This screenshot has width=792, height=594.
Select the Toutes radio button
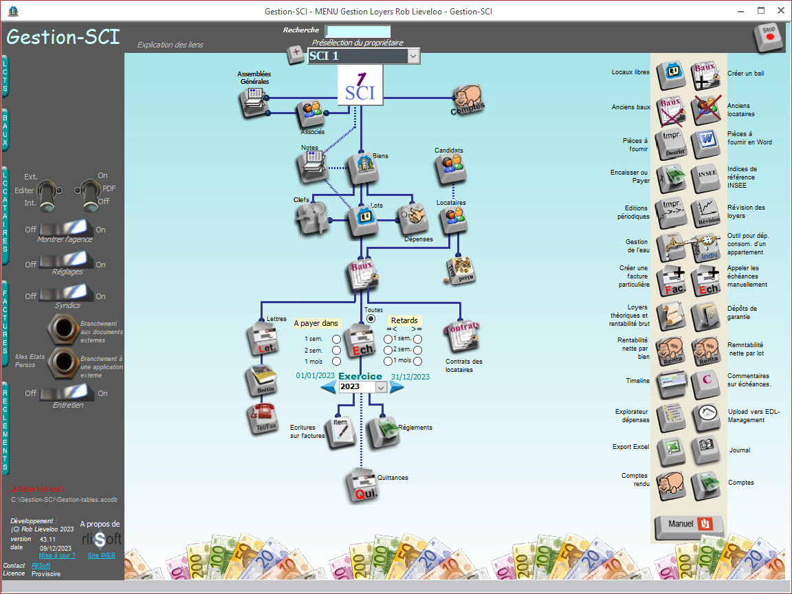371,319
